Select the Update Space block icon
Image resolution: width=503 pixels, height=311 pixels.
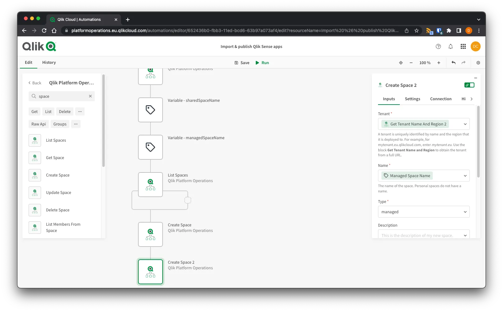(x=35, y=192)
